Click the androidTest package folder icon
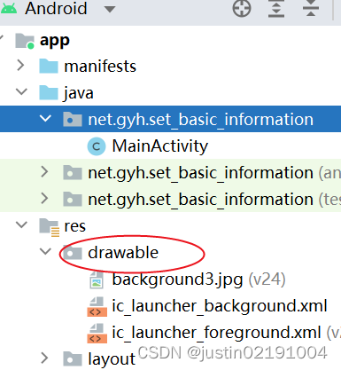 click(73, 172)
